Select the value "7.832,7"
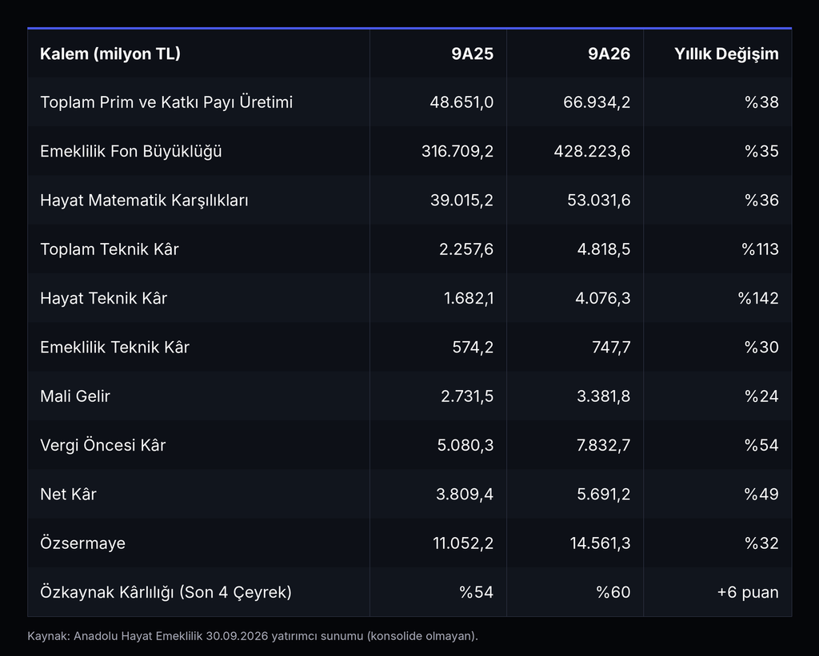The height and width of the screenshot is (656, 819). click(x=603, y=445)
